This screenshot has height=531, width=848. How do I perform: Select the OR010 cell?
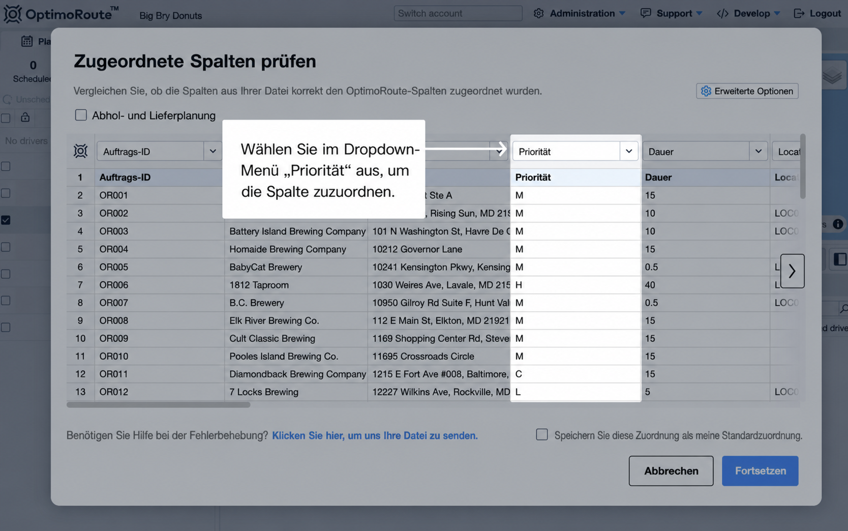pyautogui.click(x=160, y=356)
